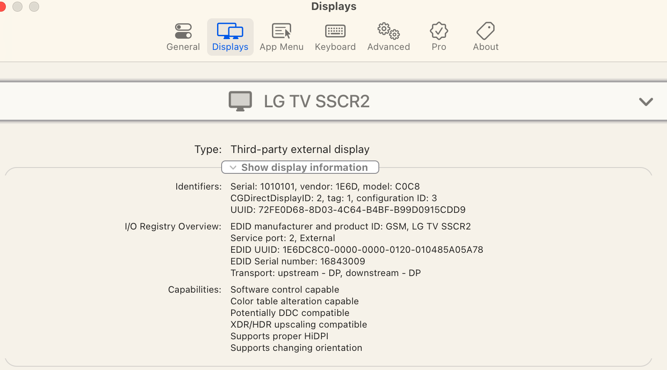Screen dimensions: 667x370
Task: Collapse the LG TV SSCR2 section chevron
Action: click(x=646, y=101)
